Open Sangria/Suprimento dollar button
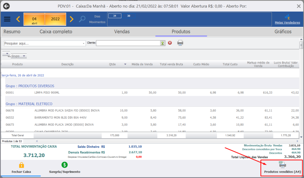The width and height of the screenshot is (304, 178). [64, 168]
